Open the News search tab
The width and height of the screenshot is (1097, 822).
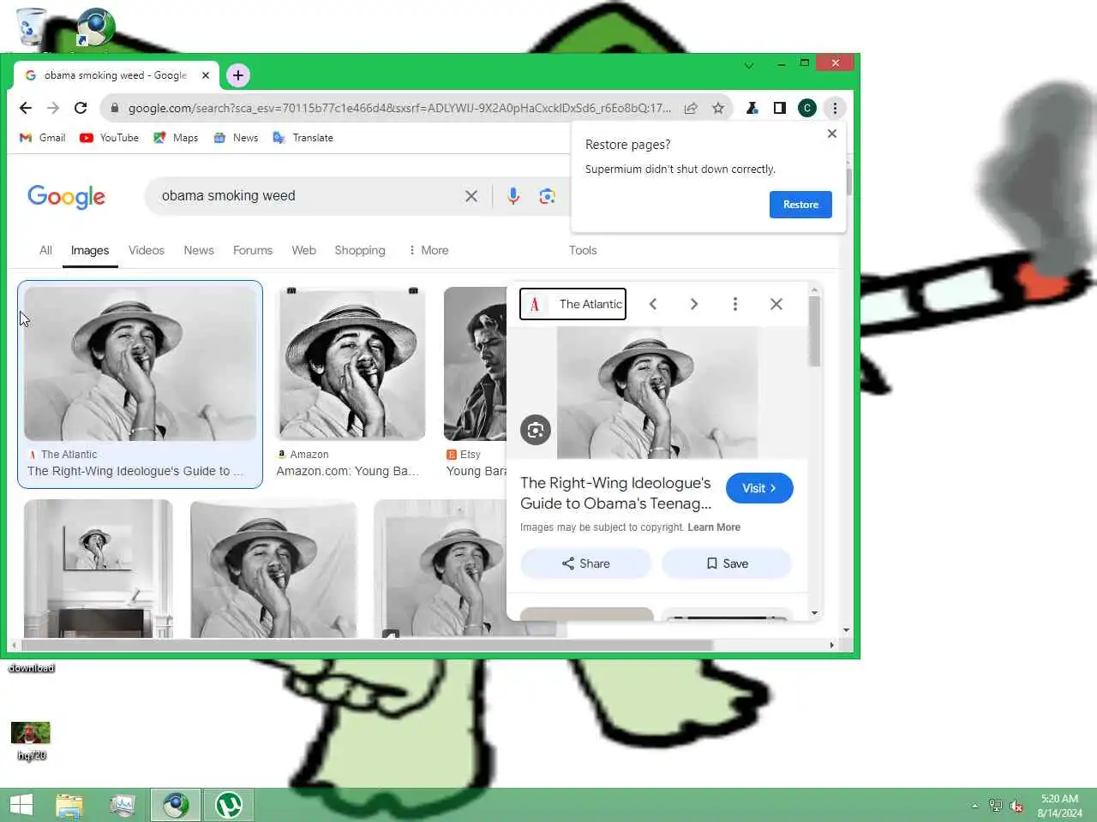tap(199, 250)
